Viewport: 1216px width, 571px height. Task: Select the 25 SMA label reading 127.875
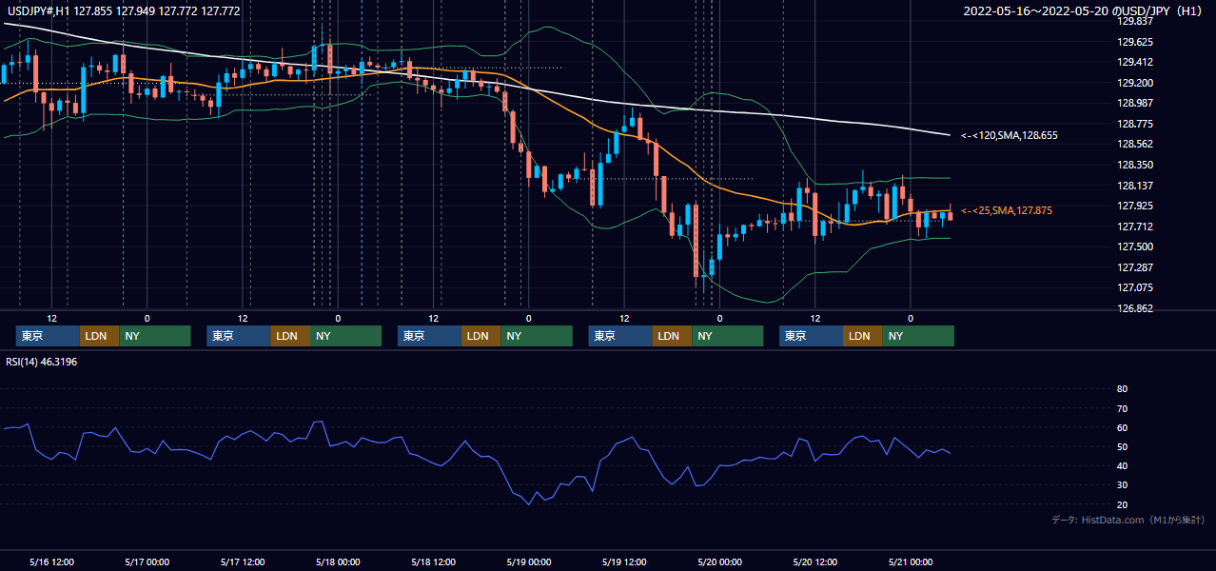[x=1007, y=210]
